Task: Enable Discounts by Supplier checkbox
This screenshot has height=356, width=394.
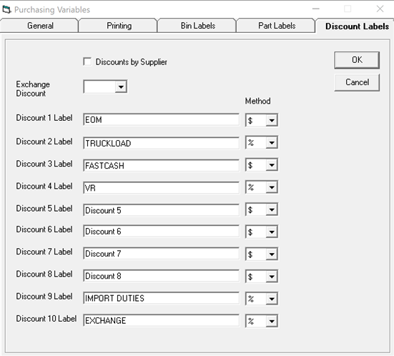Action: click(87, 61)
